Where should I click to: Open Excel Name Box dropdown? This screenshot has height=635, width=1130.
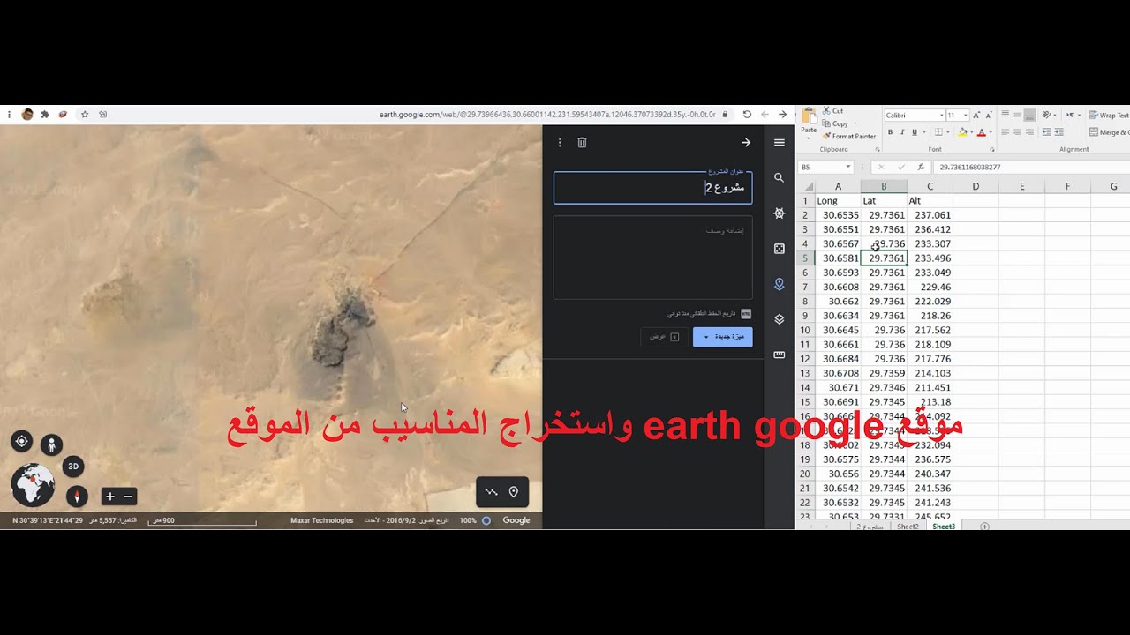click(848, 167)
